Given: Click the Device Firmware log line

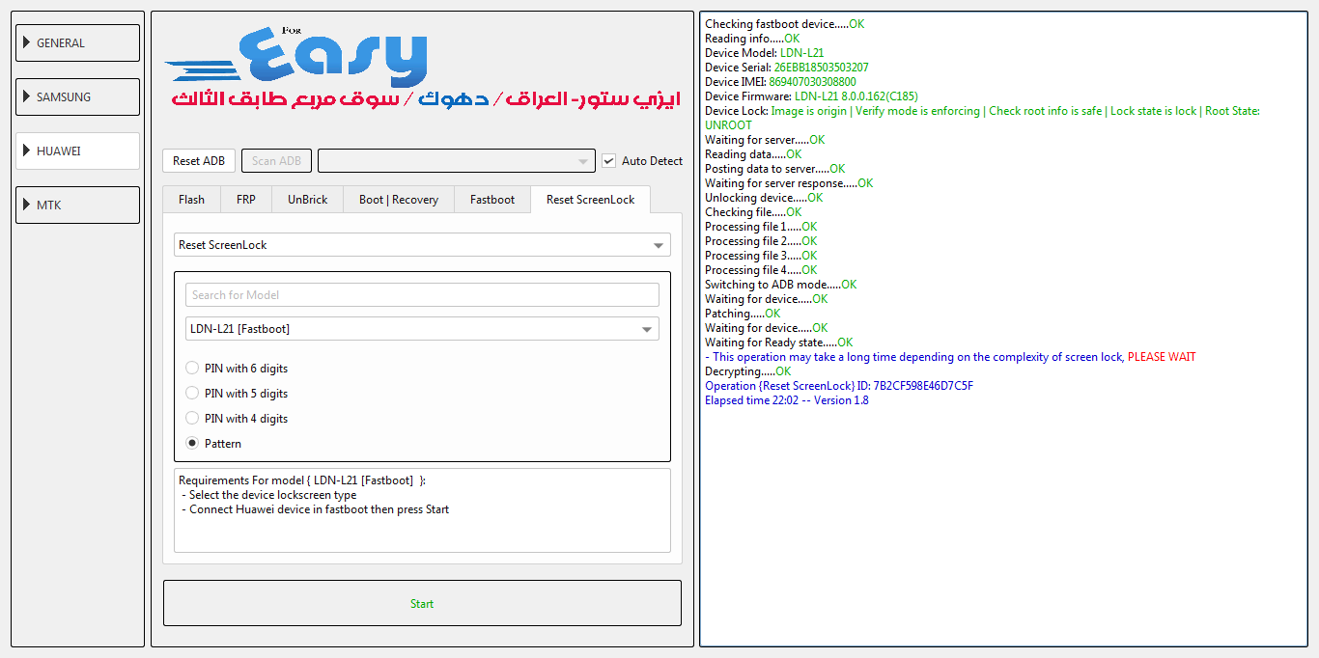Looking at the screenshot, I should (811, 96).
